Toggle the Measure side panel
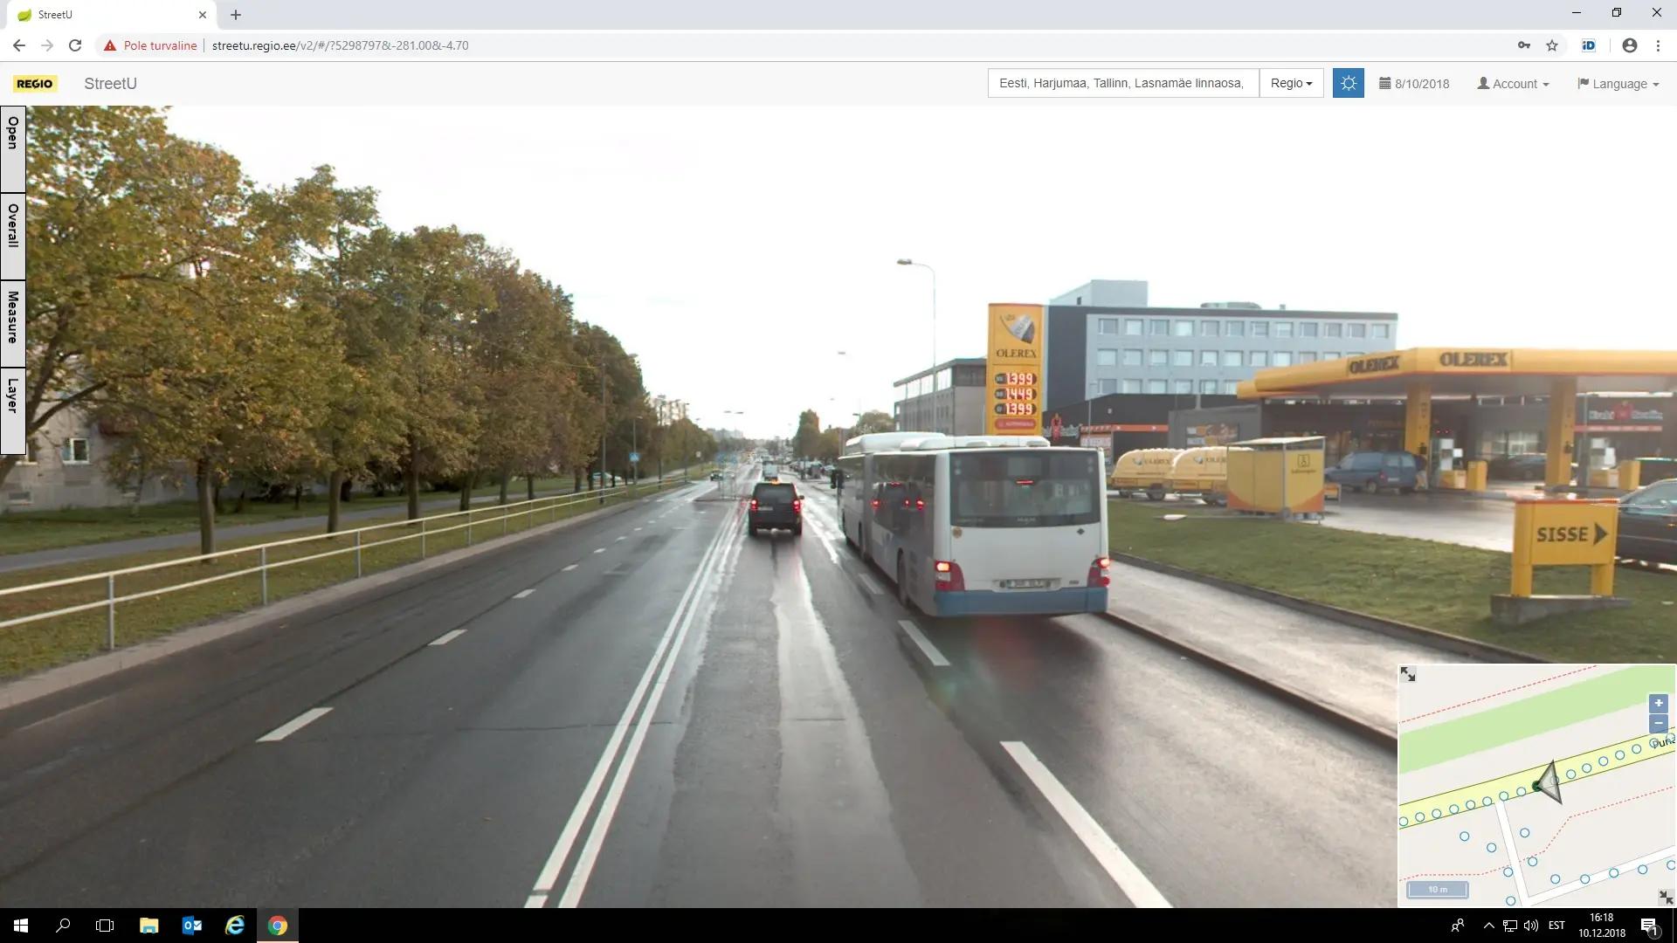Viewport: 1677px width, 943px height. tap(13, 322)
